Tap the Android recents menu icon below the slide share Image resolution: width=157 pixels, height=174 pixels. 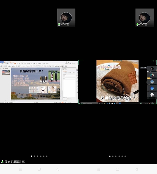pos(20,169)
